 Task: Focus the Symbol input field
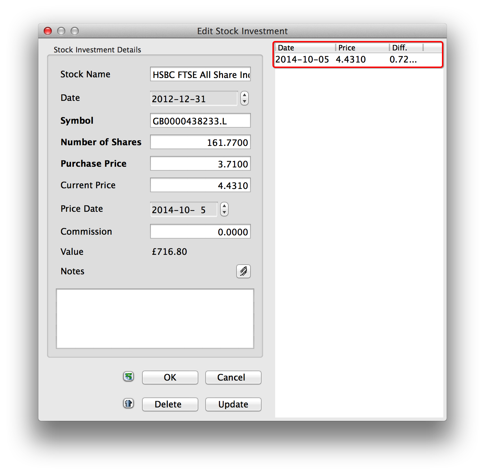point(200,121)
